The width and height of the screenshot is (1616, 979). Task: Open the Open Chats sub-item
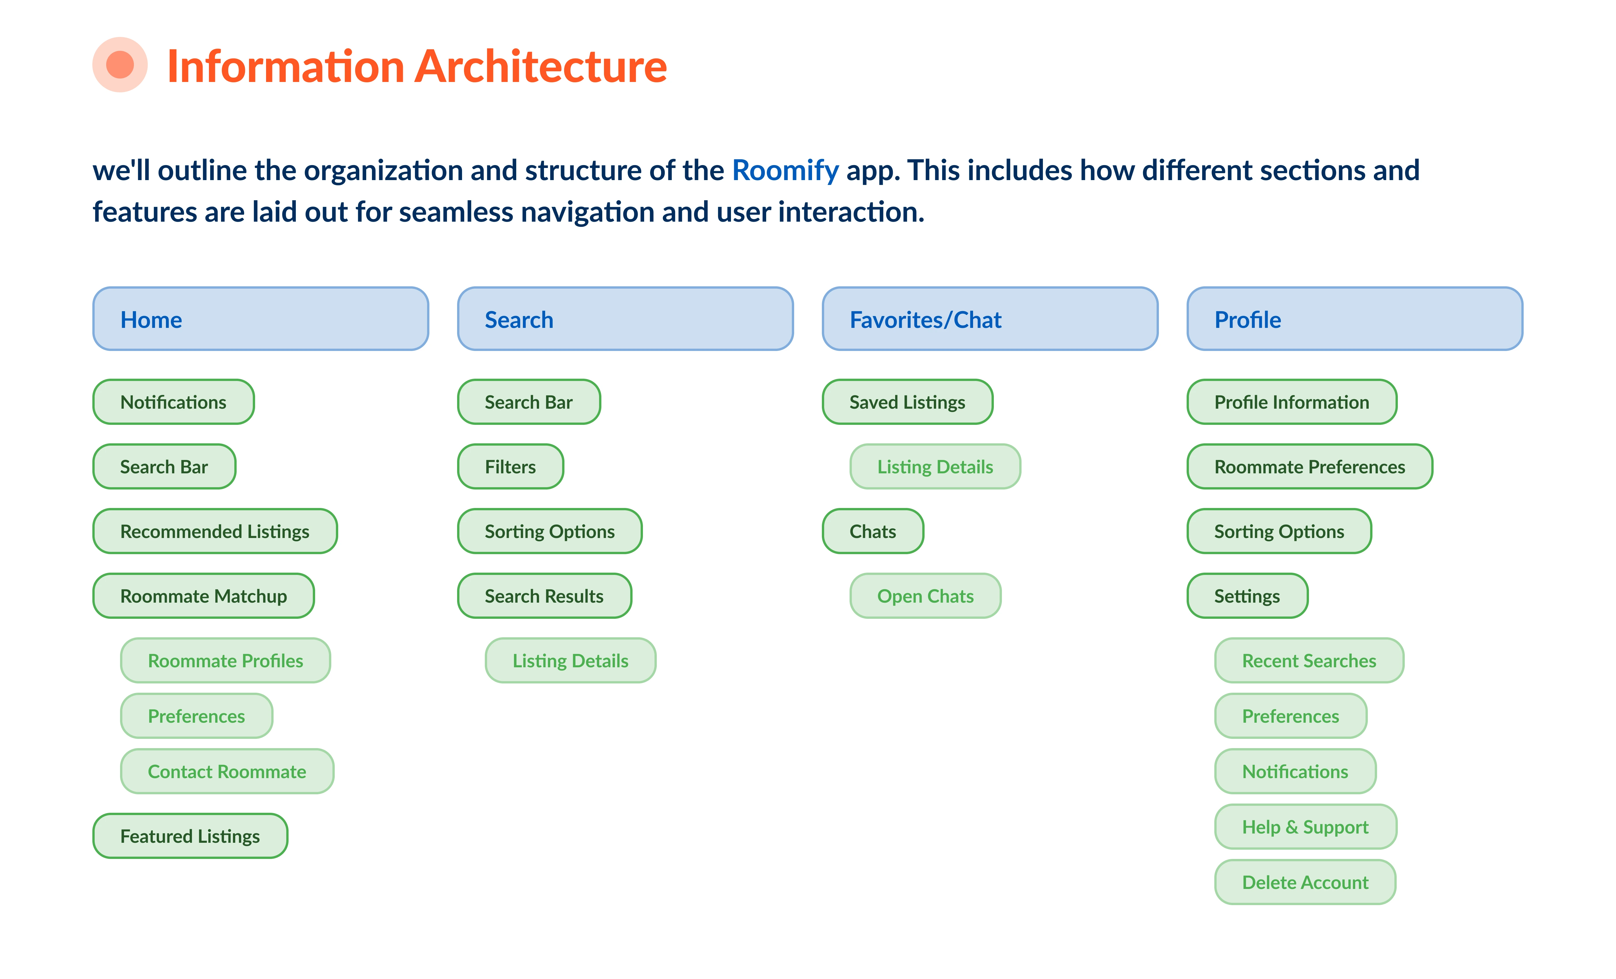[x=925, y=596]
